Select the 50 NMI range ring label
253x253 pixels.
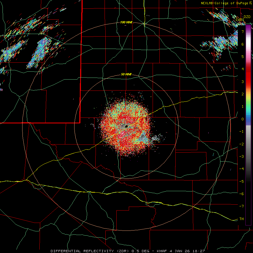[x=126, y=74]
